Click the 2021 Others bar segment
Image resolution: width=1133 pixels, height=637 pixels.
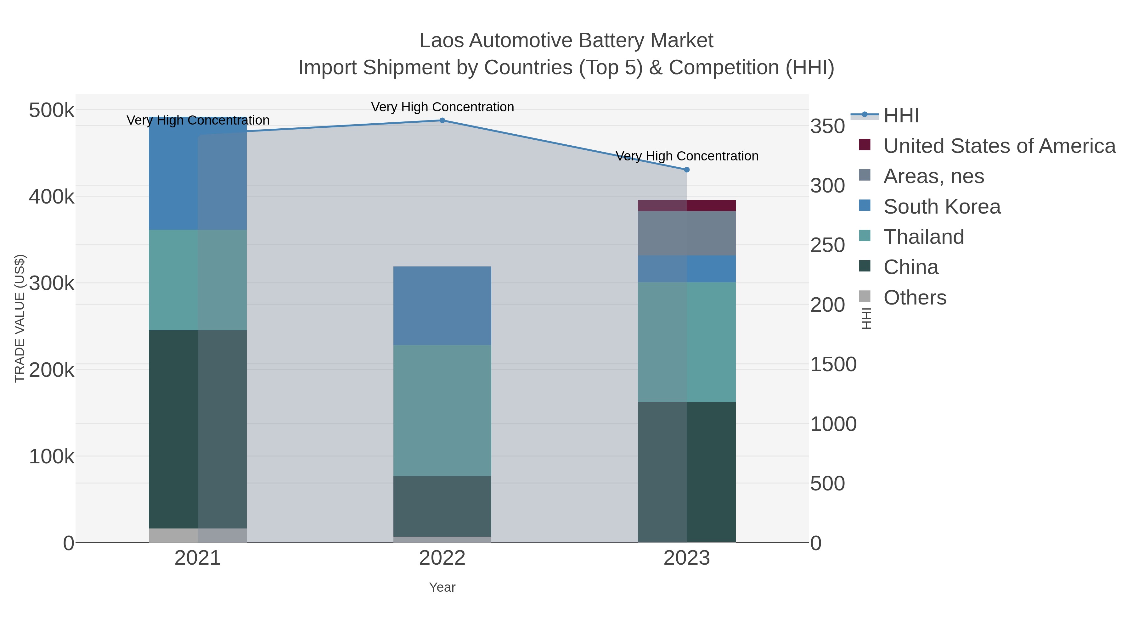(198, 535)
